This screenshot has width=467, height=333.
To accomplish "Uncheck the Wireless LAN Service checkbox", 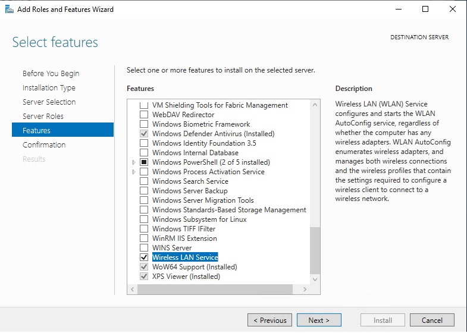I will tap(144, 257).
